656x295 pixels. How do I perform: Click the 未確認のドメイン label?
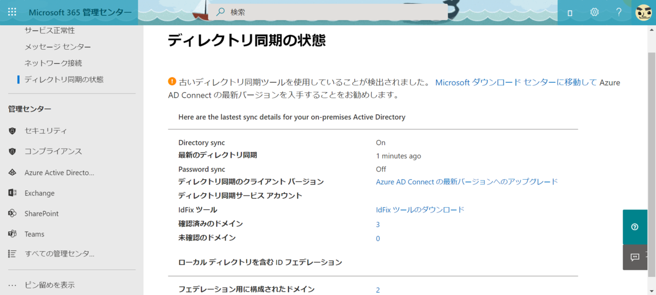click(207, 238)
